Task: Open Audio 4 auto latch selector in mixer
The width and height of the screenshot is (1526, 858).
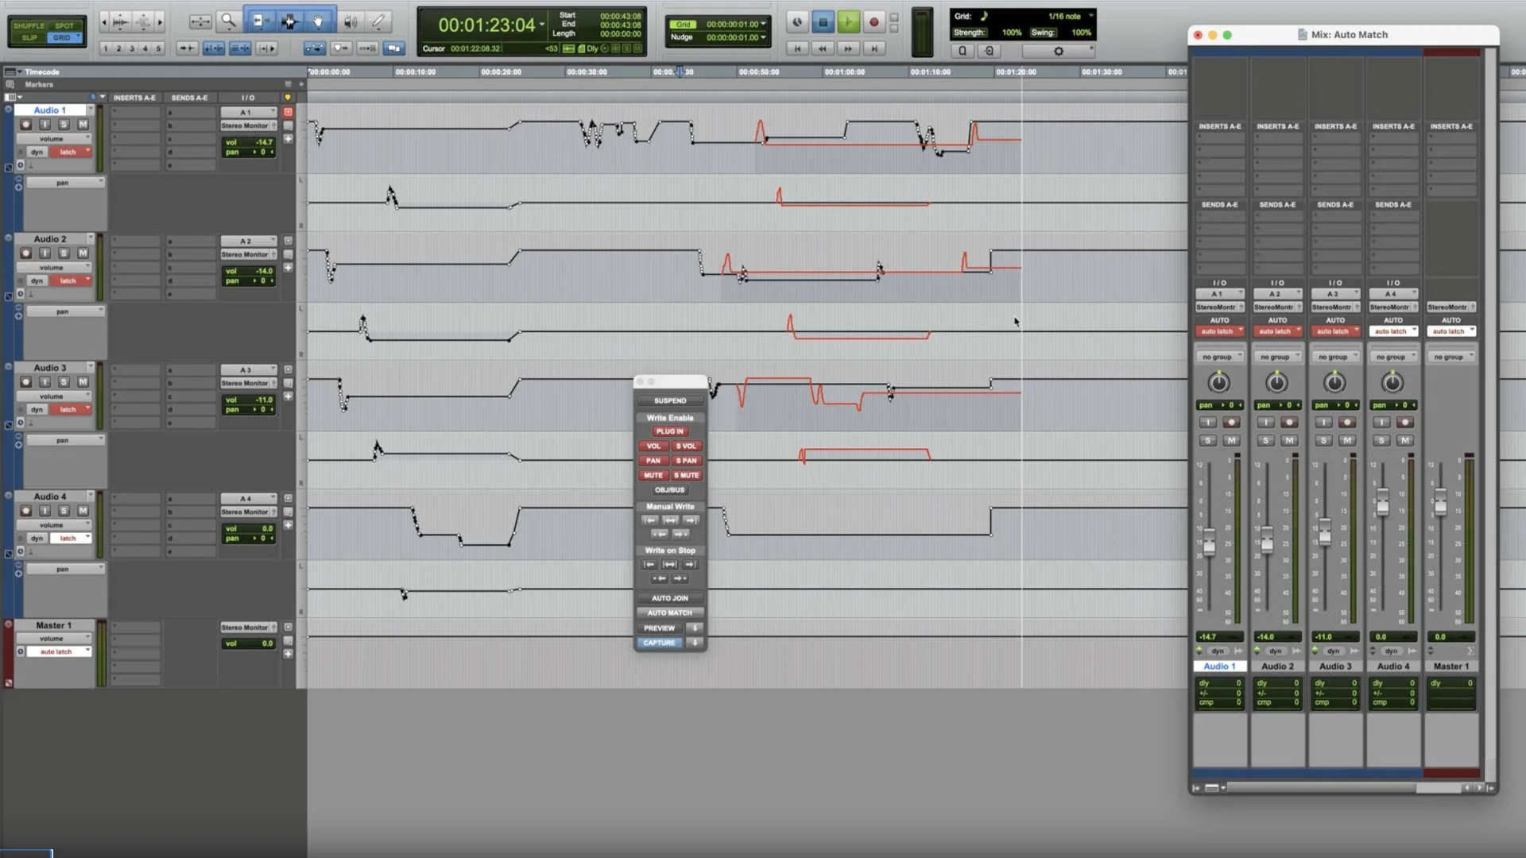Action: (1392, 331)
